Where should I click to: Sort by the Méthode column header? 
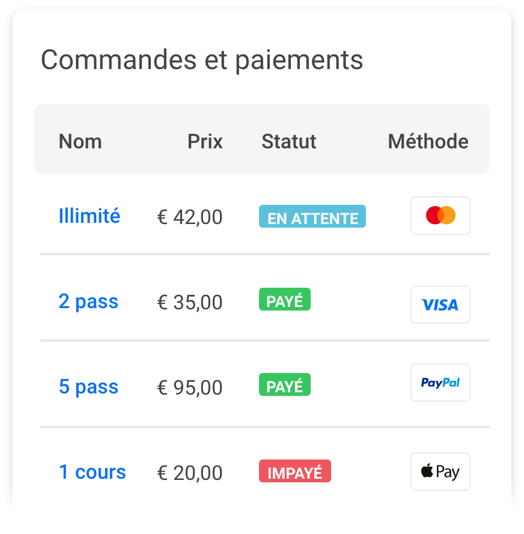428,142
